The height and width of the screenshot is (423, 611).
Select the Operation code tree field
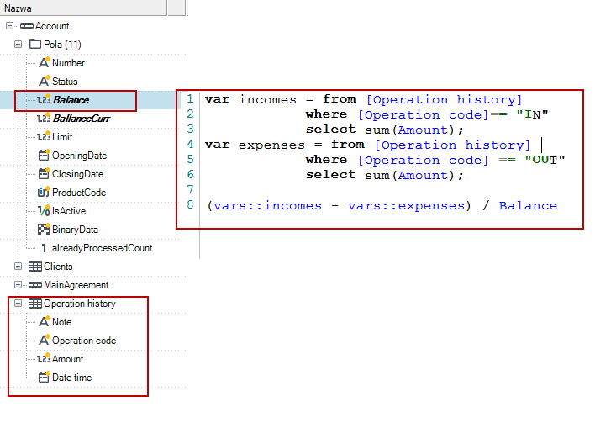pyautogui.click(x=84, y=341)
